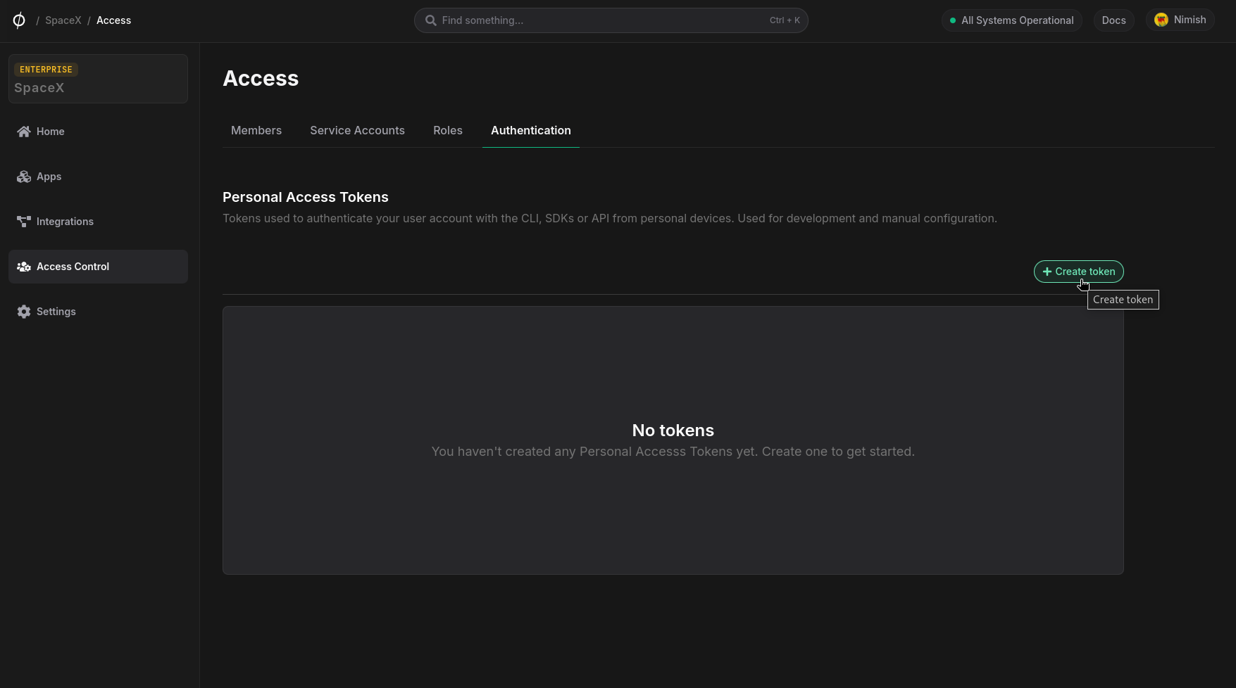Click the Phase logo icon in header
This screenshot has width=1236, height=688.
coord(19,20)
